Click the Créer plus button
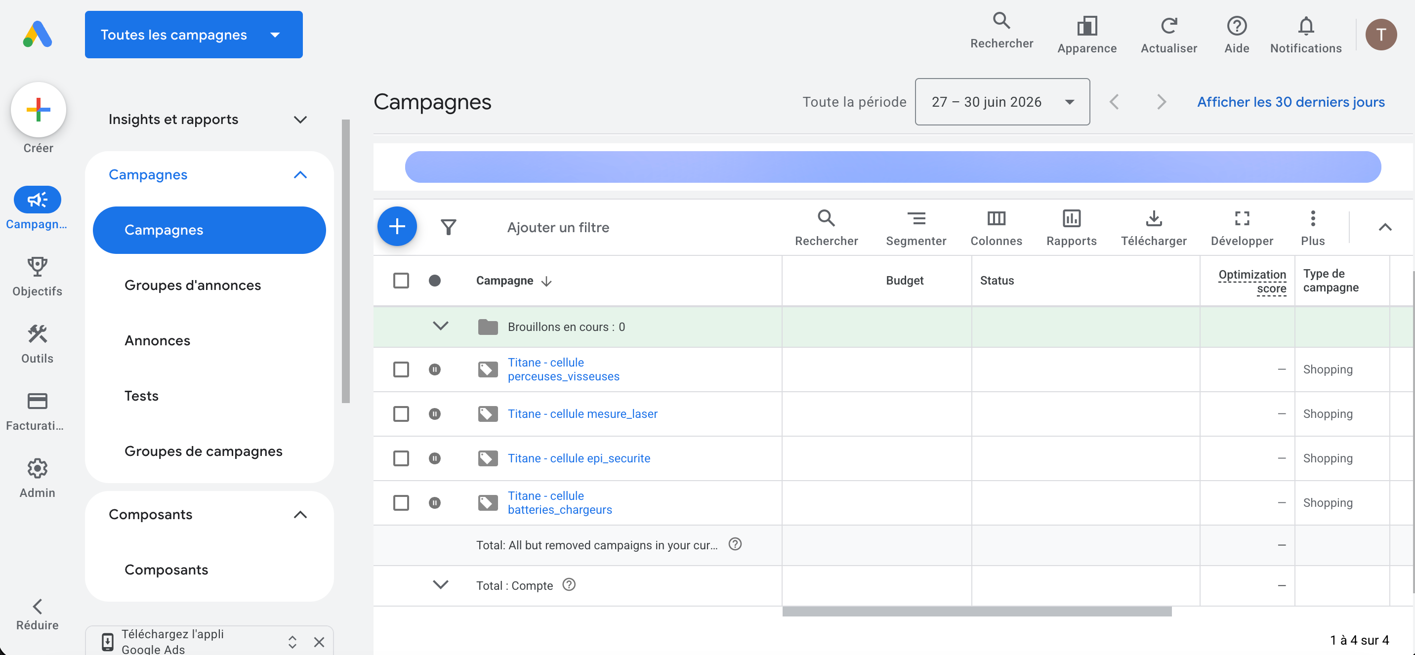The image size is (1415, 655). tap(39, 110)
